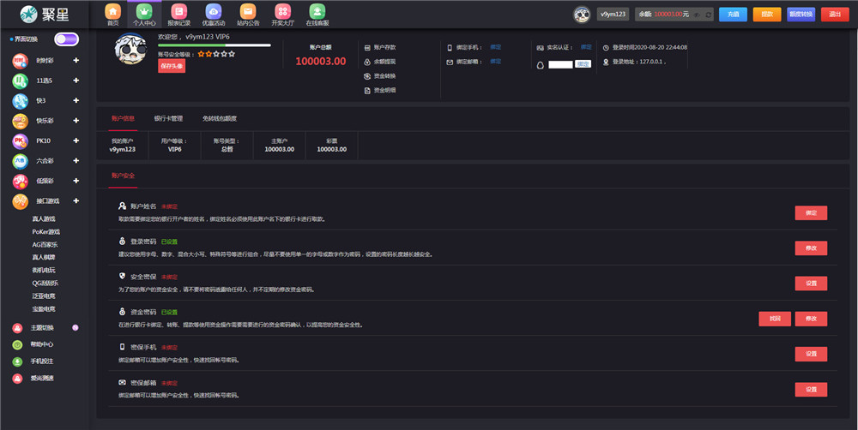The width and height of the screenshot is (858, 430).
Task: Open 站内公告 site announcements icon
Action: coord(248,12)
